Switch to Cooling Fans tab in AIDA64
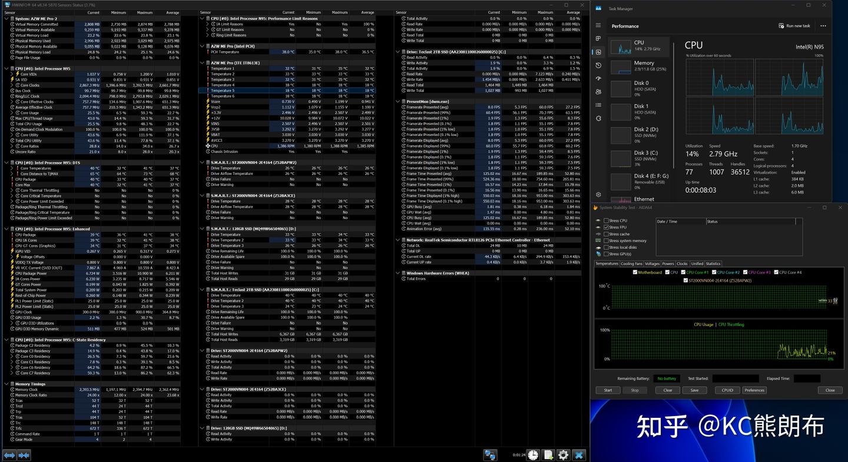This screenshot has width=848, height=462. point(631,264)
